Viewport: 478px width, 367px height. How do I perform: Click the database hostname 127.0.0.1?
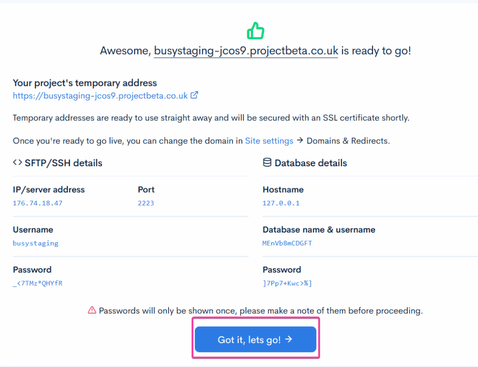pos(281,203)
